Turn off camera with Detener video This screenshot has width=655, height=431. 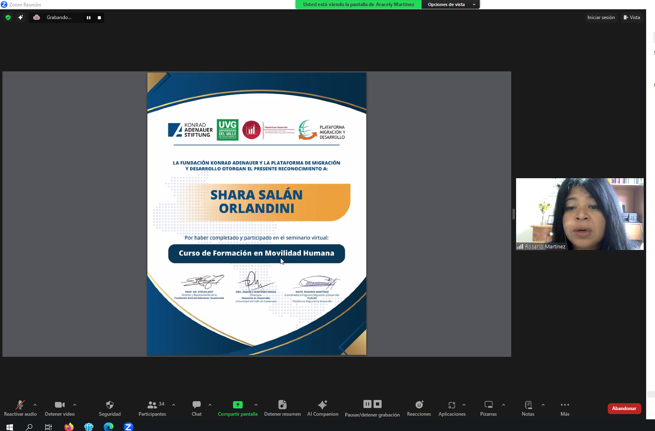tap(60, 408)
